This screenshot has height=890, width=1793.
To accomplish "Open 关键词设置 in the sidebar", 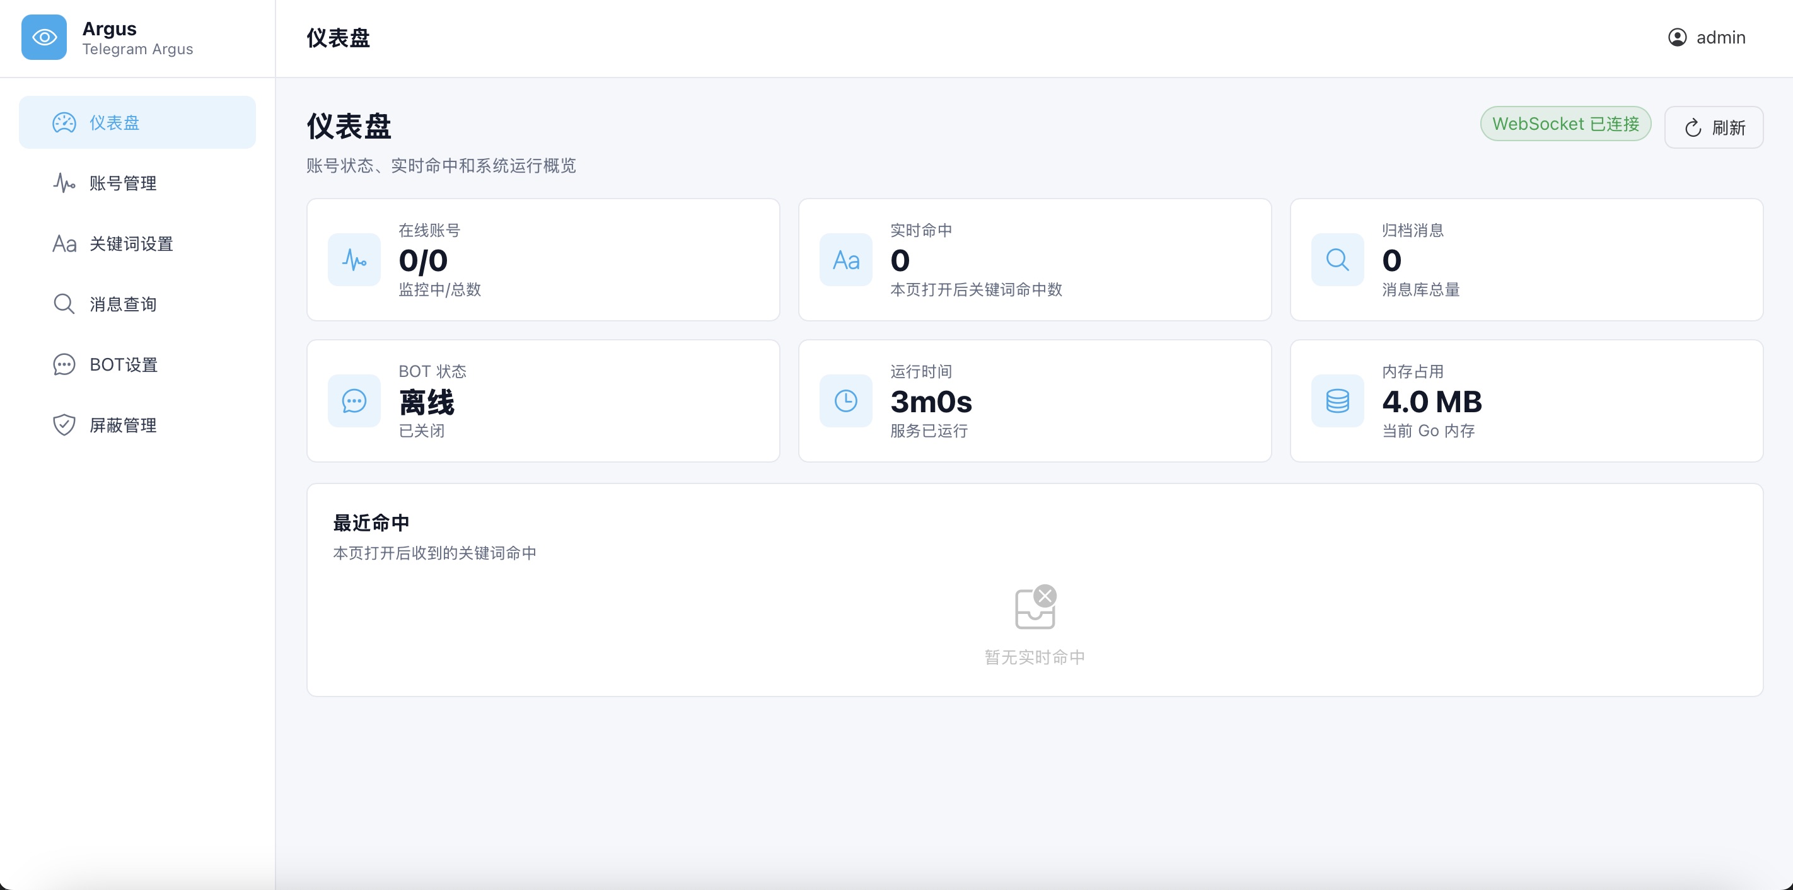I will (x=137, y=243).
